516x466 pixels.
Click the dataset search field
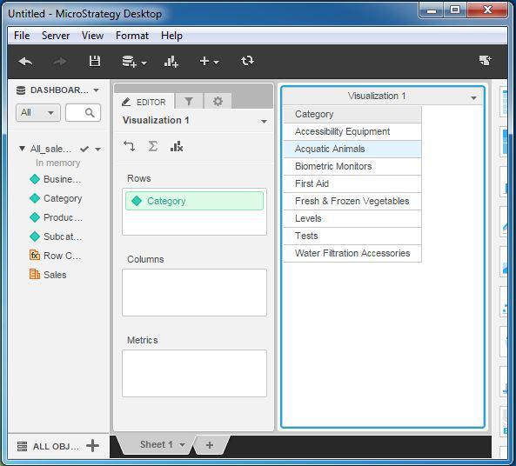tap(83, 113)
